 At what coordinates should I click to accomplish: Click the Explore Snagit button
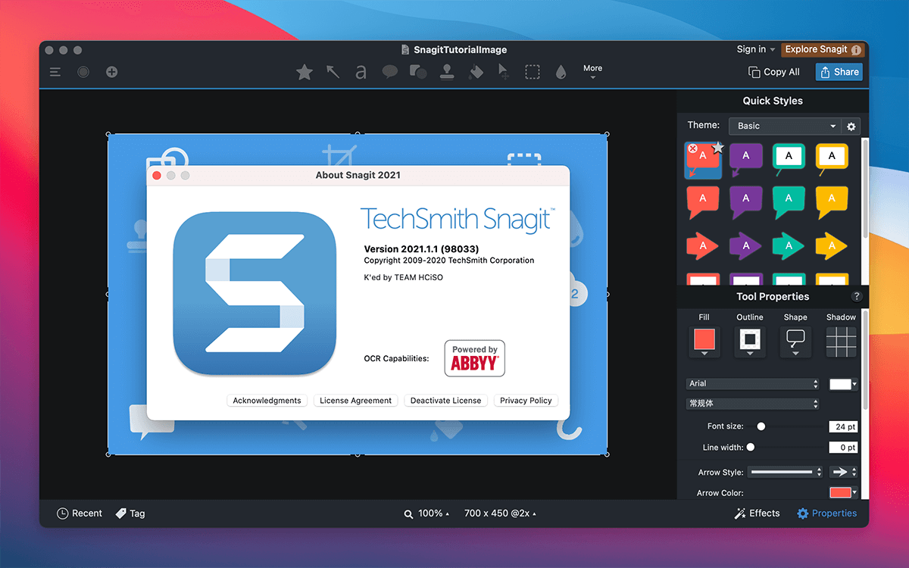coord(823,49)
